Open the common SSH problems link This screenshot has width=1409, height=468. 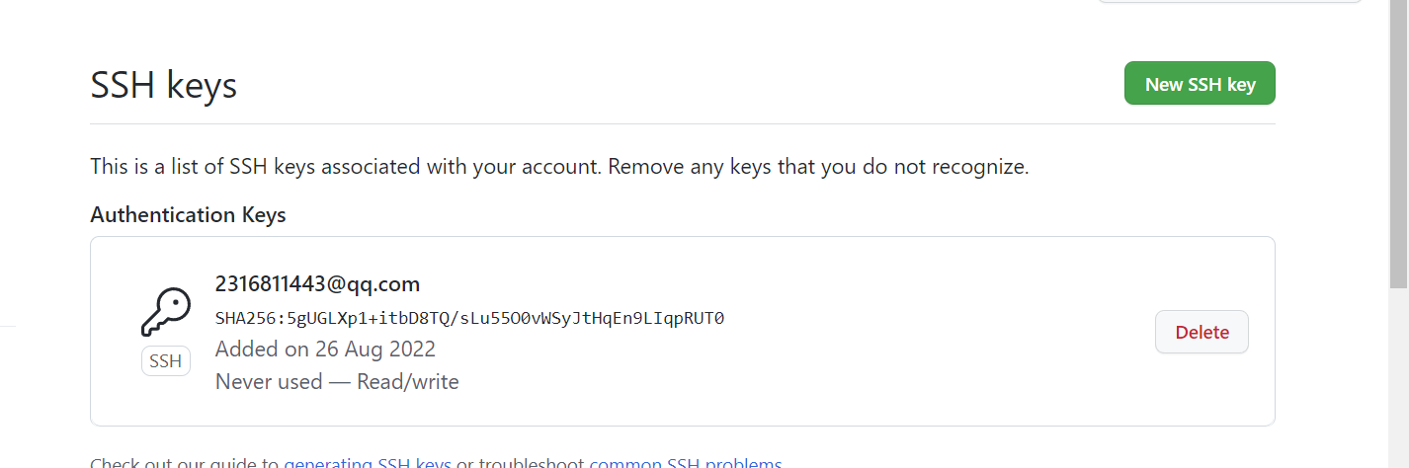[685, 463]
